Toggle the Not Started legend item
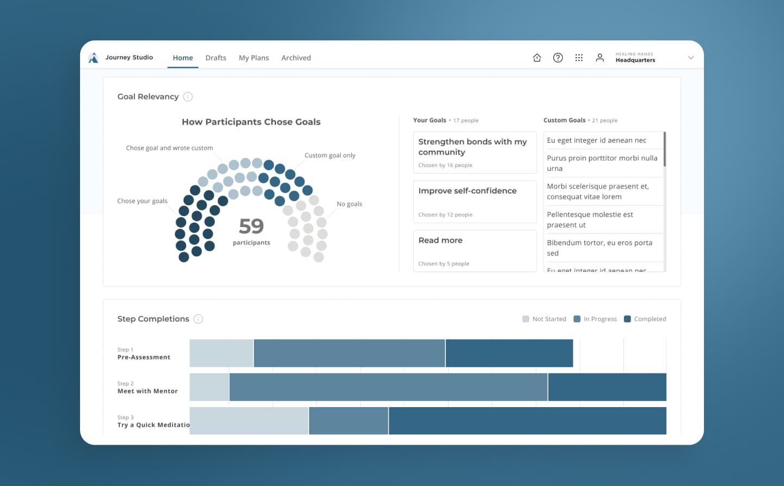This screenshot has width=784, height=486. coord(544,319)
